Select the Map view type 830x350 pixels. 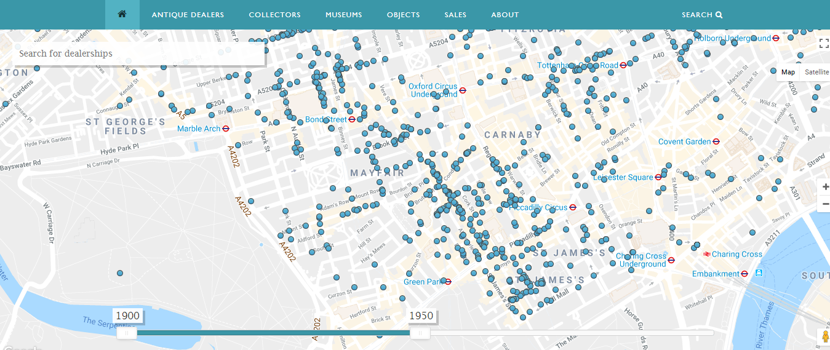[788, 72]
